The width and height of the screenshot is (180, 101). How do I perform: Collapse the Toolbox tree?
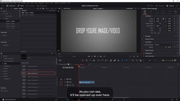[1, 56]
